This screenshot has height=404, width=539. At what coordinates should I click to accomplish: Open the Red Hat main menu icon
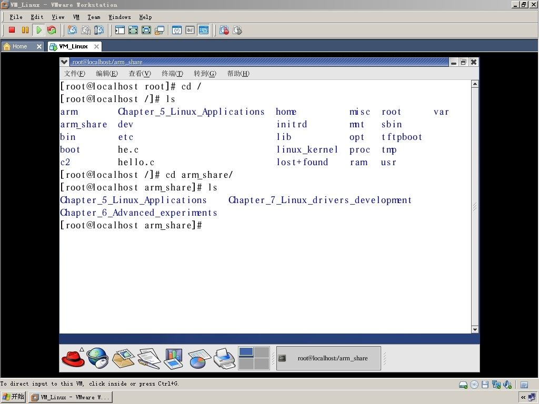tap(73, 358)
